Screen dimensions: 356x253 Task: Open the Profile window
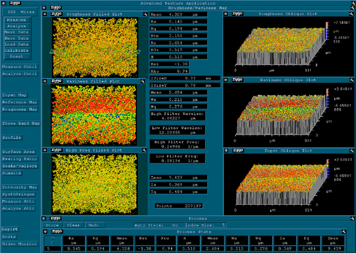click(x=12, y=138)
